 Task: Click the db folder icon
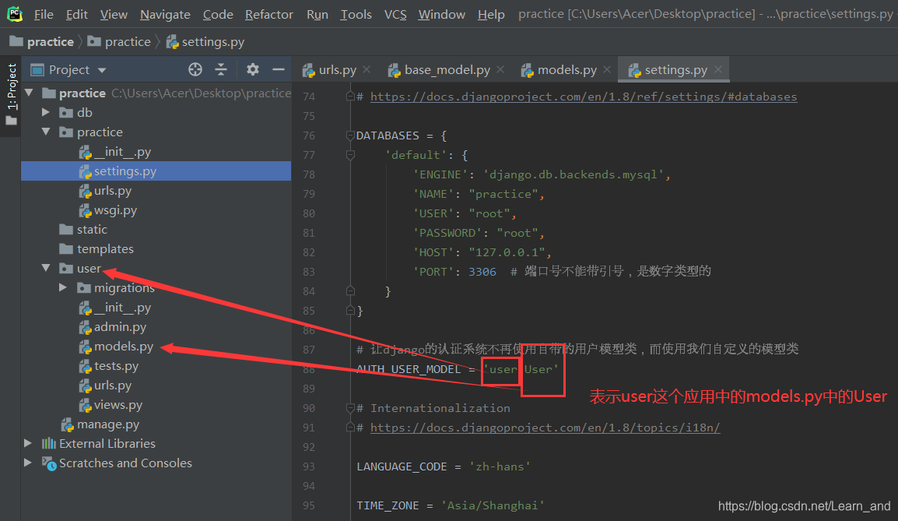(x=66, y=112)
